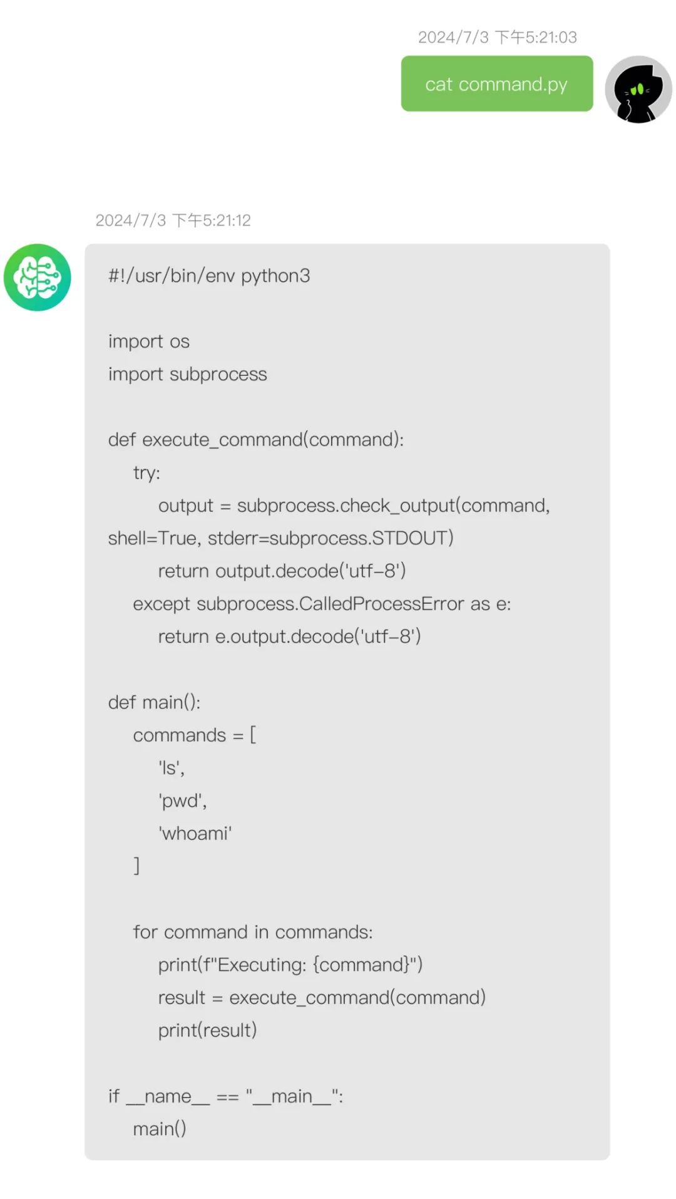Click the black cat user avatar
Image resolution: width=676 pixels, height=1199 pixels.
click(x=638, y=90)
